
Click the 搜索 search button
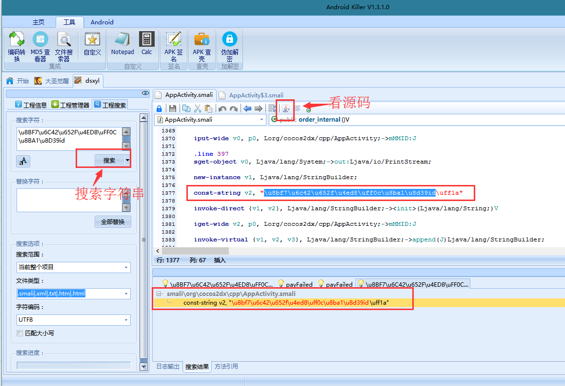coord(109,160)
